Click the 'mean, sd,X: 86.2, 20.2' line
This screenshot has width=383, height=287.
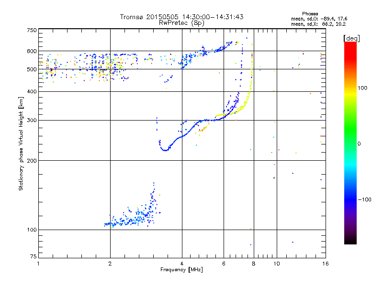(x=318, y=24)
